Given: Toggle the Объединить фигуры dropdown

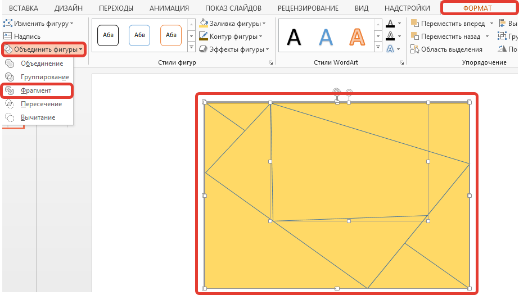Looking at the screenshot, I should (43, 49).
